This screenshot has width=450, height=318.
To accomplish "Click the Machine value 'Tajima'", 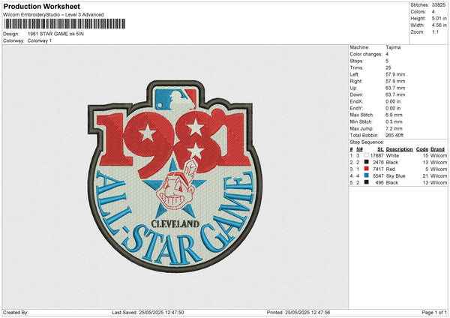I will 393,47.
